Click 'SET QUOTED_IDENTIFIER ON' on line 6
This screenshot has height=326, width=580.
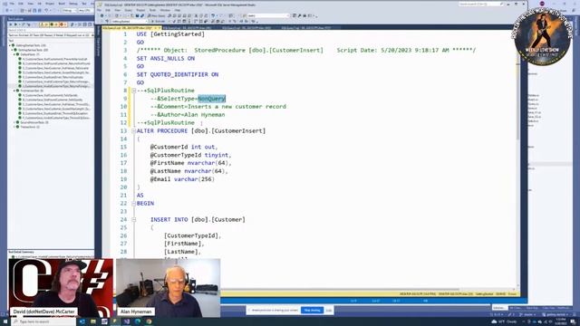coord(178,74)
